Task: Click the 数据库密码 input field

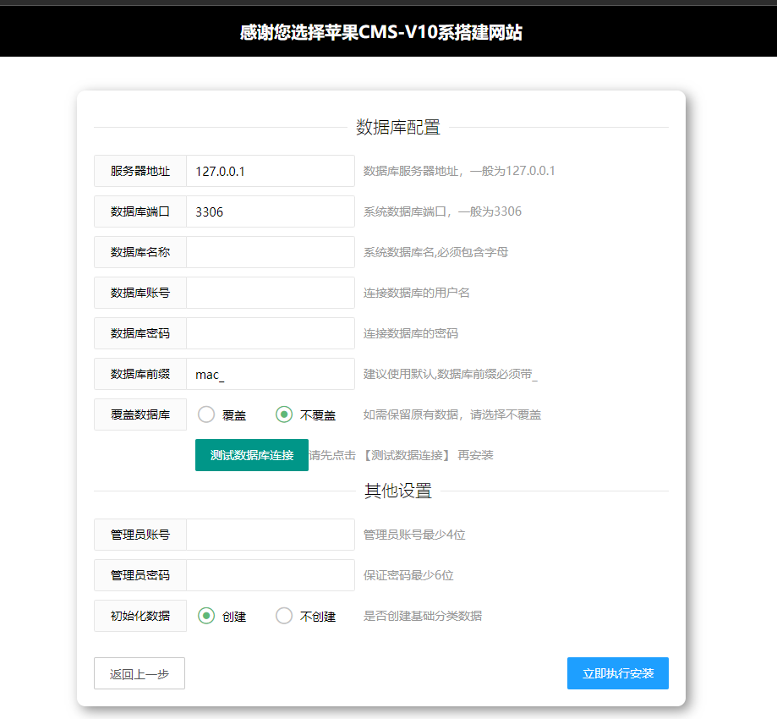Action: [270, 333]
